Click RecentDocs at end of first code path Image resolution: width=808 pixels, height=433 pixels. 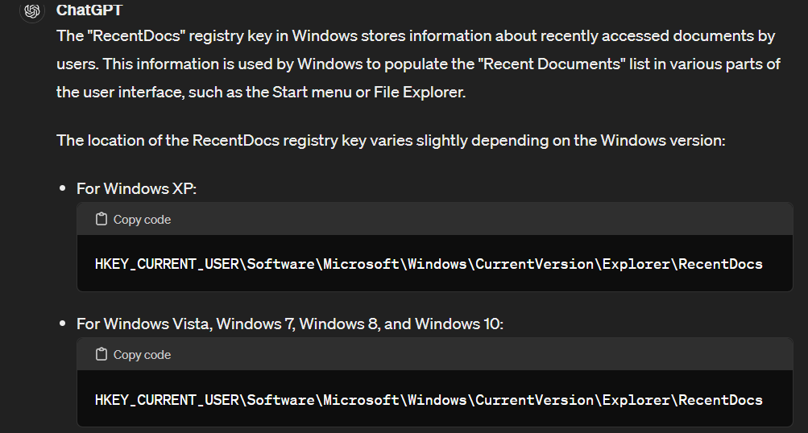(720, 264)
